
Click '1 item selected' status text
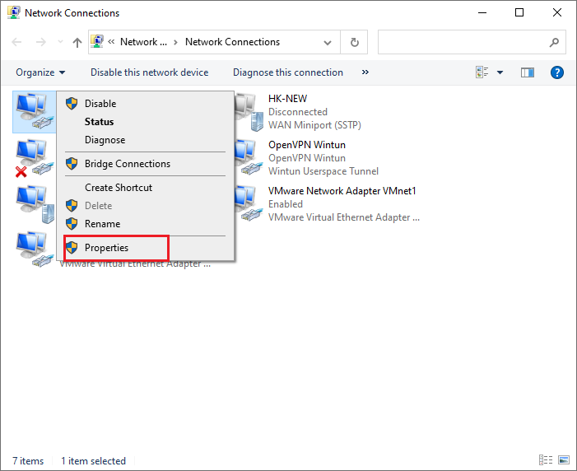click(93, 460)
